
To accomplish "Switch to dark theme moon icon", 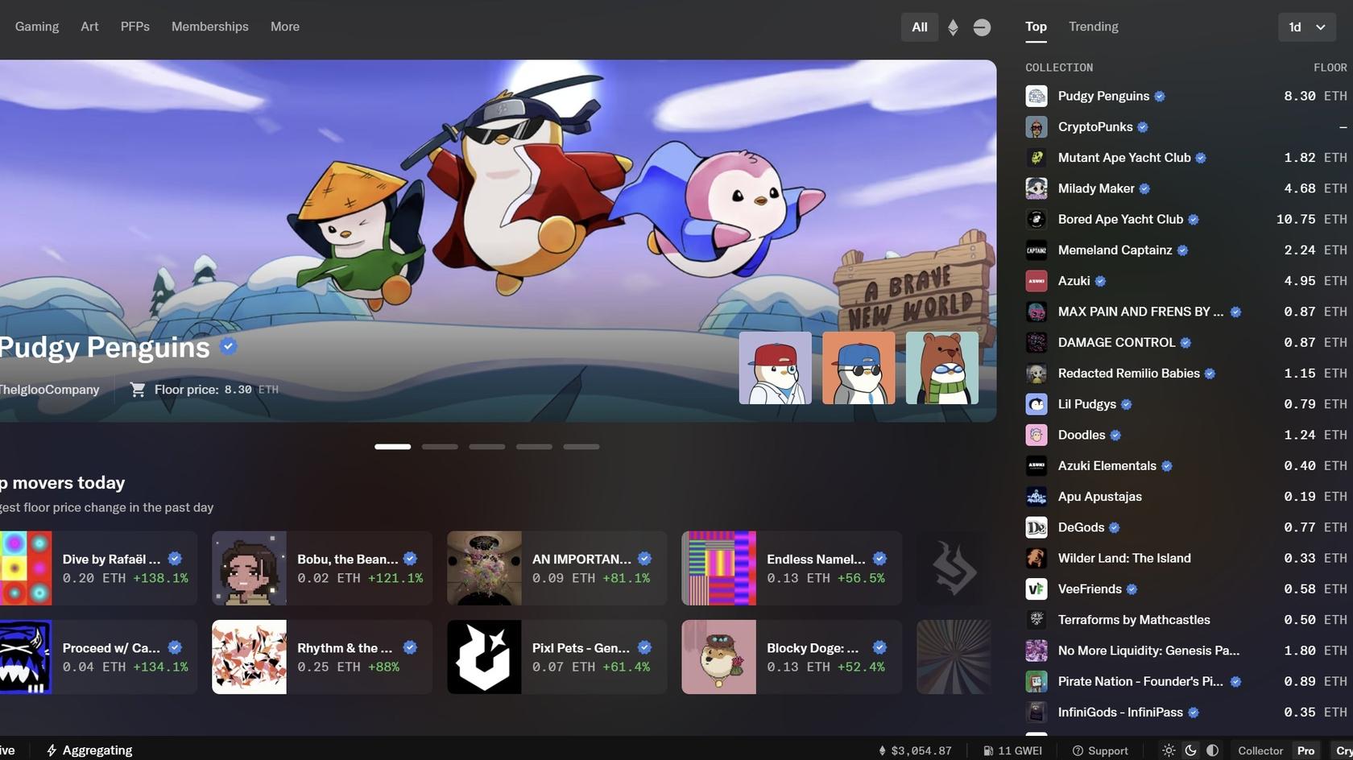I will (1190, 750).
